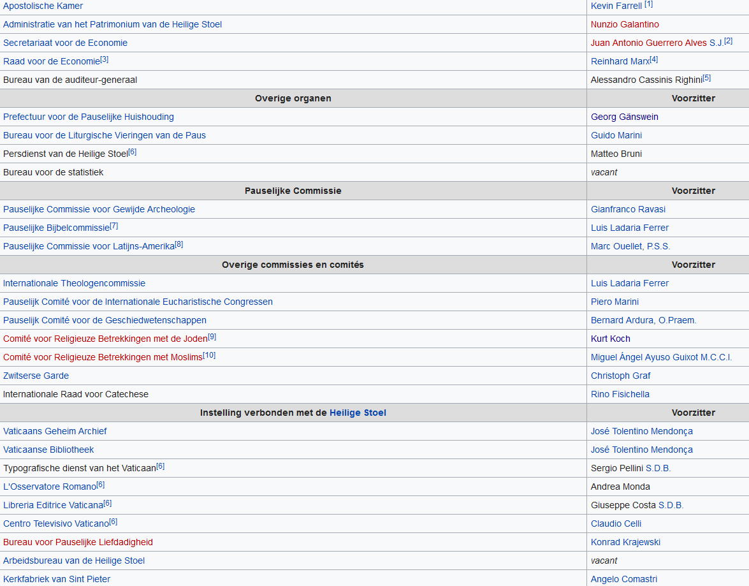Open footnote 10 after Moslims

pos(209,356)
